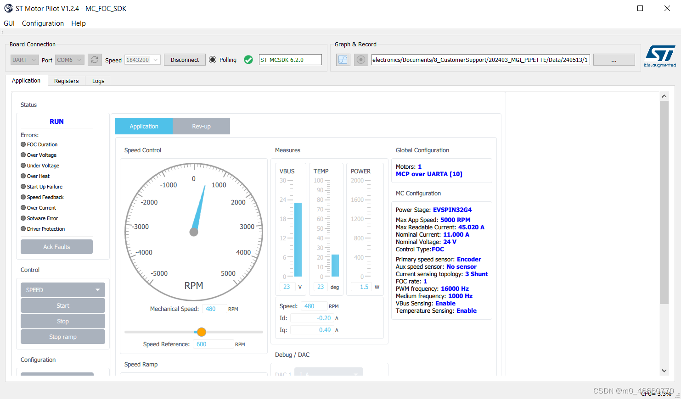This screenshot has width=681, height=399.
Task: Click the TEMP level bar
Action: pyautogui.click(x=335, y=266)
